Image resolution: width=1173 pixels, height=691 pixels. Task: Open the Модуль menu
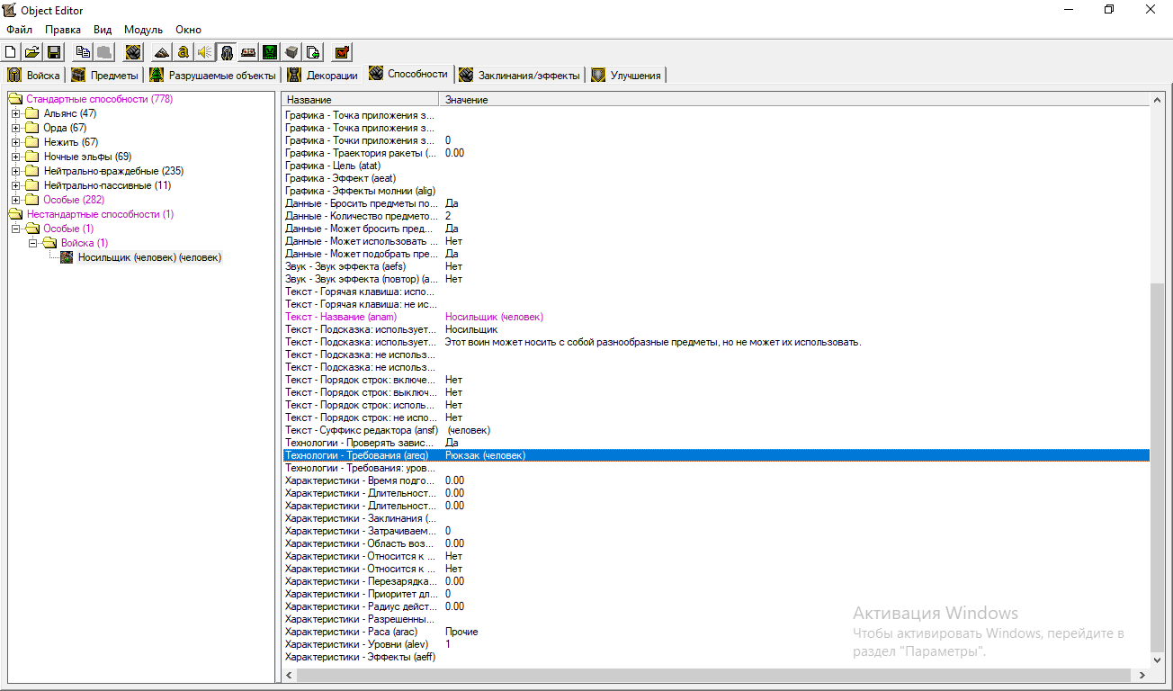coord(143,30)
